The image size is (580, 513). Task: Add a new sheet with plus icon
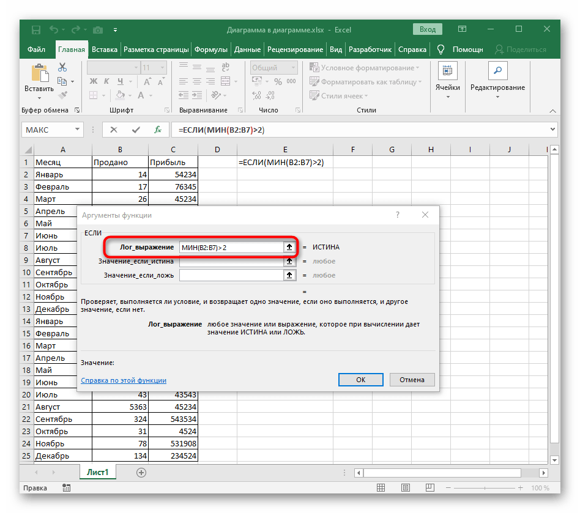[141, 472]
